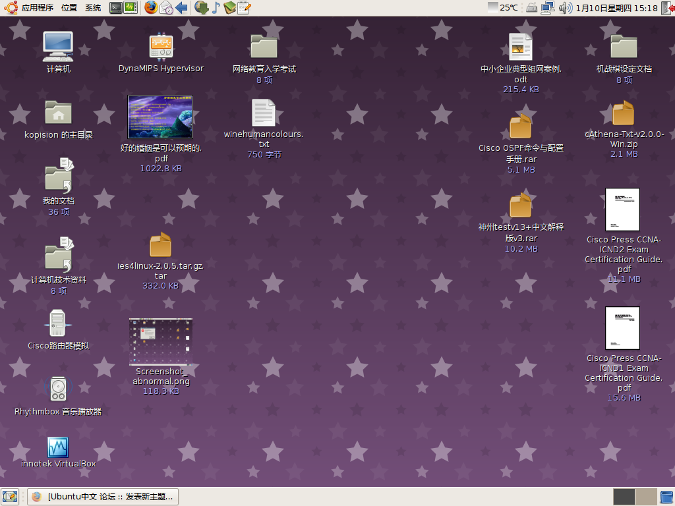Click the logout door icon
Image resolution: width=675 pixels, height=506 pixels.
point(668,8)
